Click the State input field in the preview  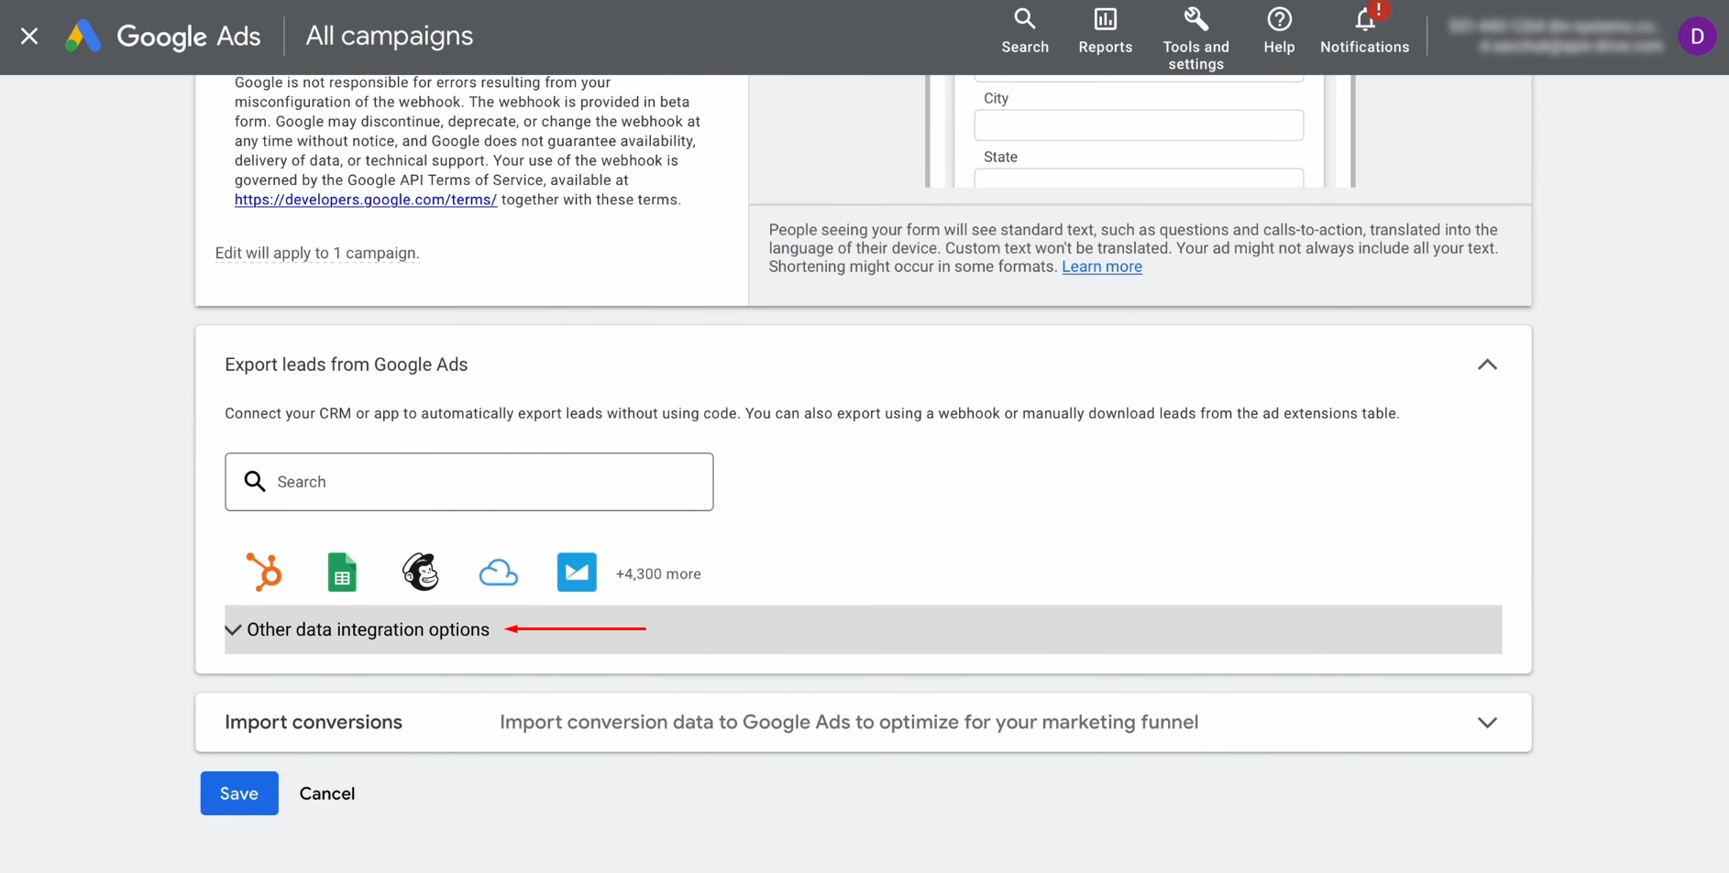pyautogui.click(x=1139, y=179)
